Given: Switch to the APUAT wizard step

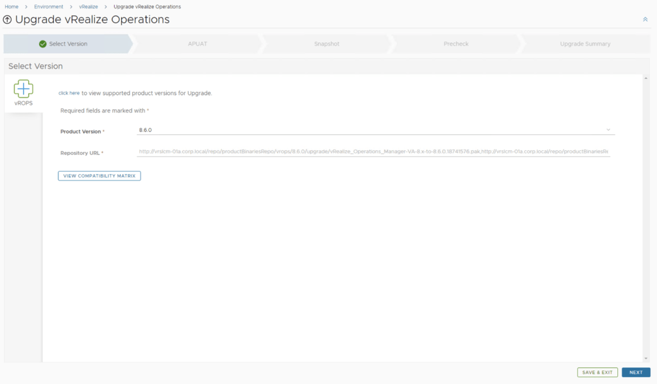Looking at the screenshot, I should (x=198, y=44).
